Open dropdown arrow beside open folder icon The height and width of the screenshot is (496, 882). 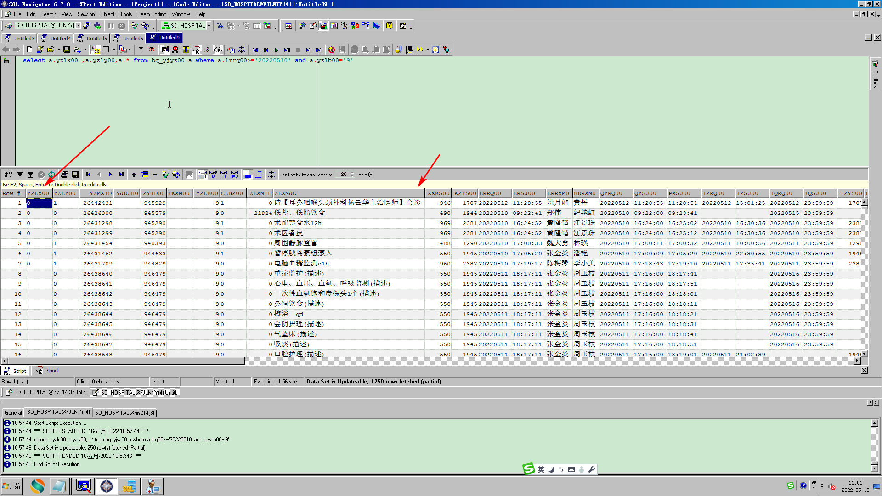coord(59,50)
